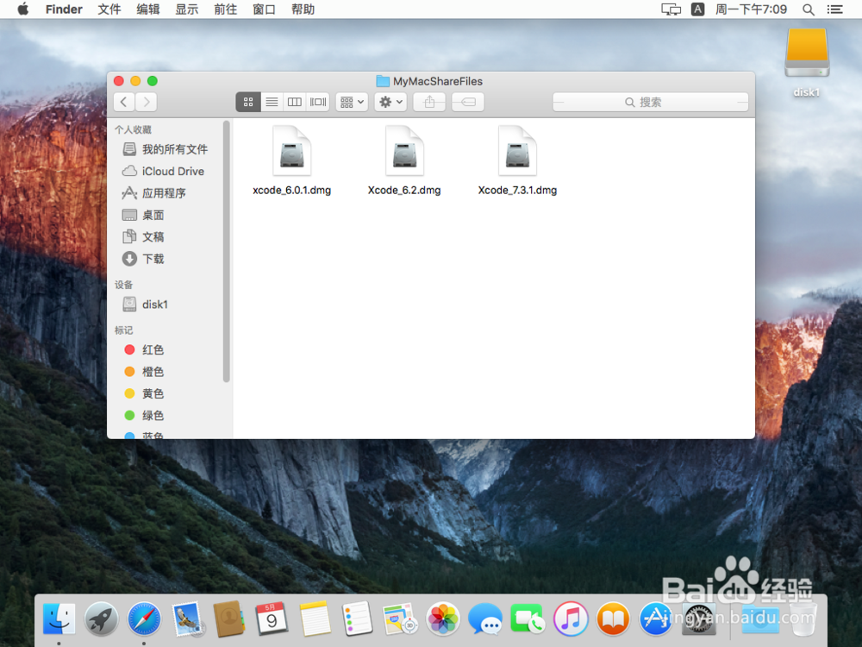Go back in Finder history
The image size is (862, 647).
point(124,102)
